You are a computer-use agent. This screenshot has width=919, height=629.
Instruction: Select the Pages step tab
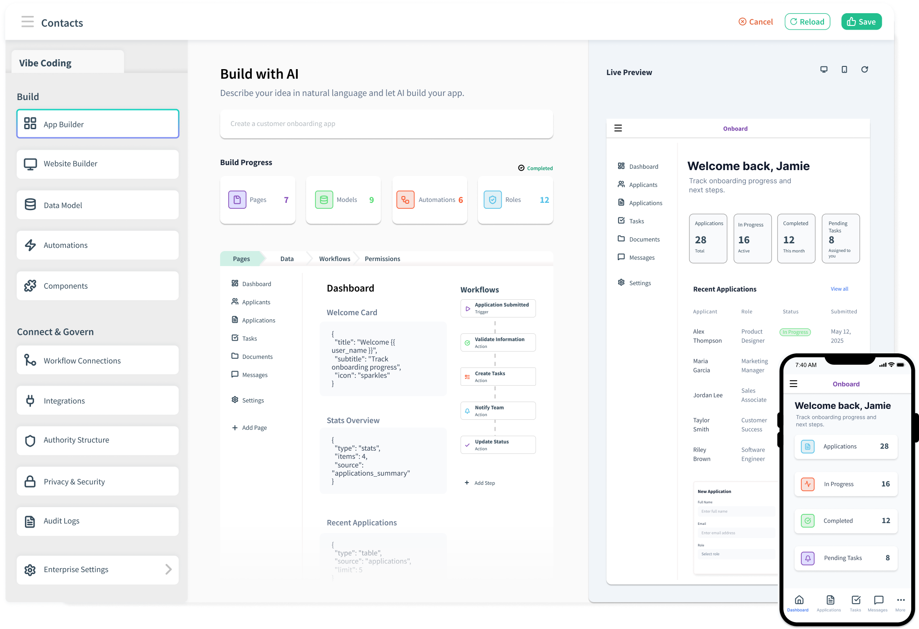click(x=241, y=259)
